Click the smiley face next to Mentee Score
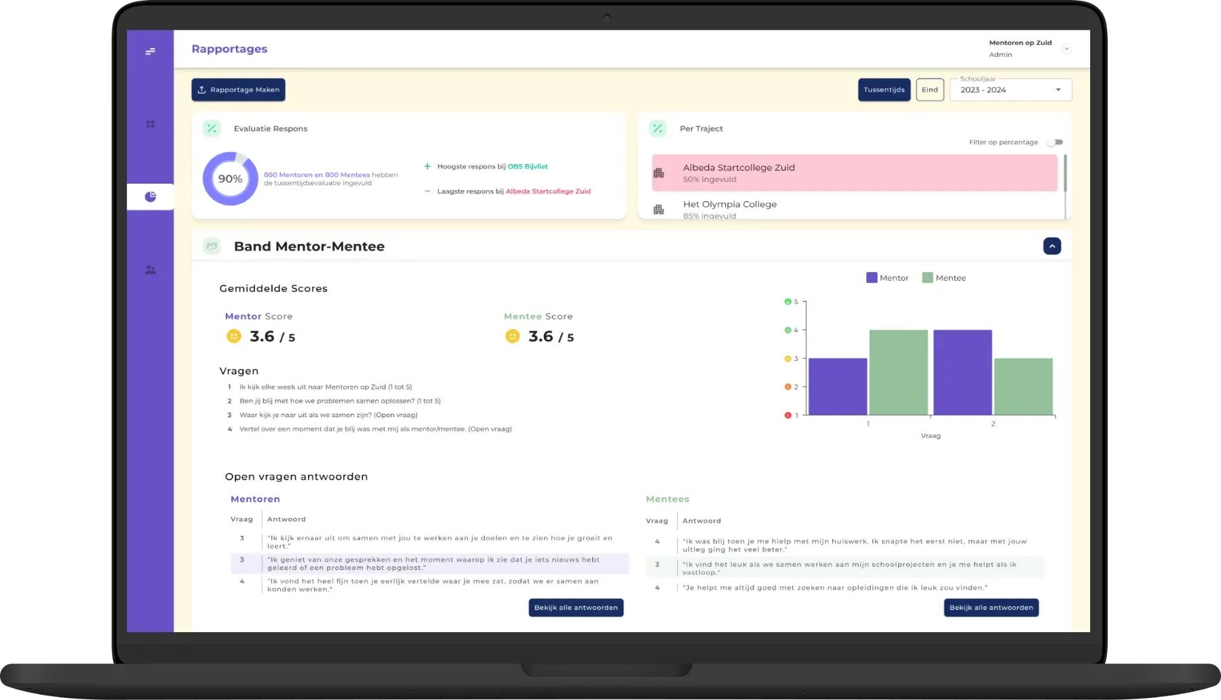1221x700 pixels. click(512, 336)
